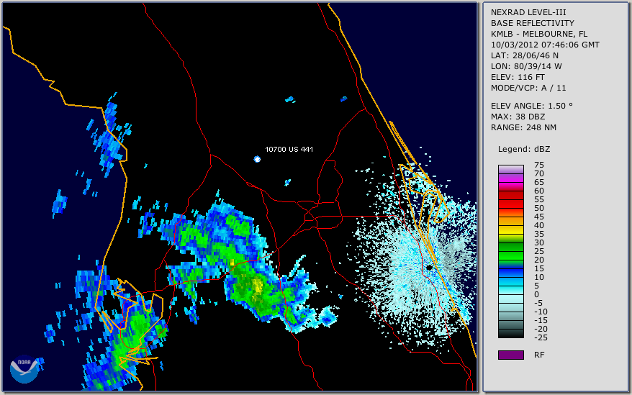
Task: Select the "BASE REFLECTIVITY" text
Action: (x=533, y=23)
